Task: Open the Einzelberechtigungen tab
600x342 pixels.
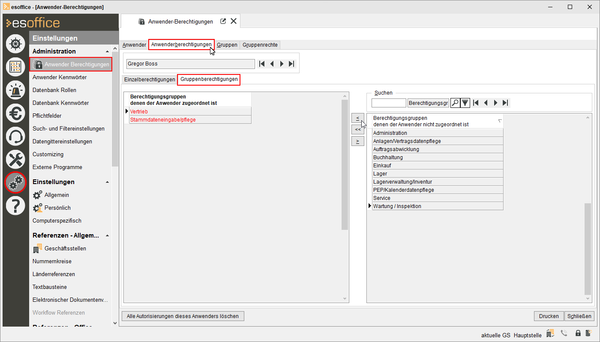Action: coord(150,80)
